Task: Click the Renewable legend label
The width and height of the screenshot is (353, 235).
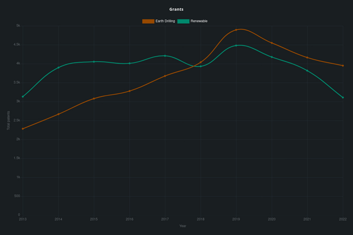Action: pyautogui.click(x=199, y=21)
